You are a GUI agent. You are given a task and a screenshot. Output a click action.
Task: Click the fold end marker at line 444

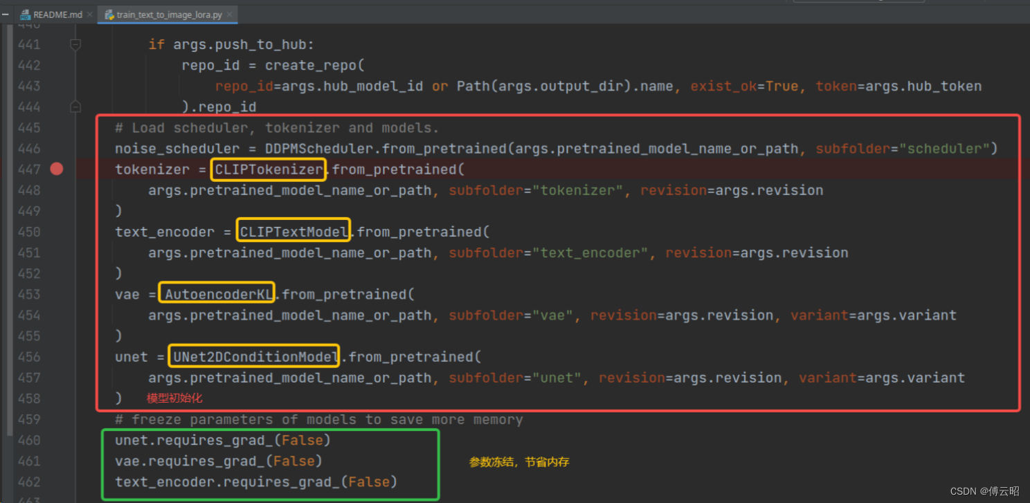(75, 107)
